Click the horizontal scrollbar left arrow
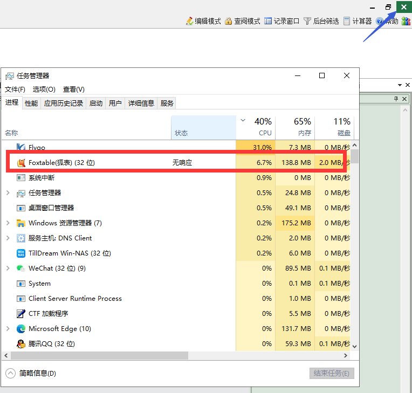The height and width of the screenshot is (393, 412). 6,355
